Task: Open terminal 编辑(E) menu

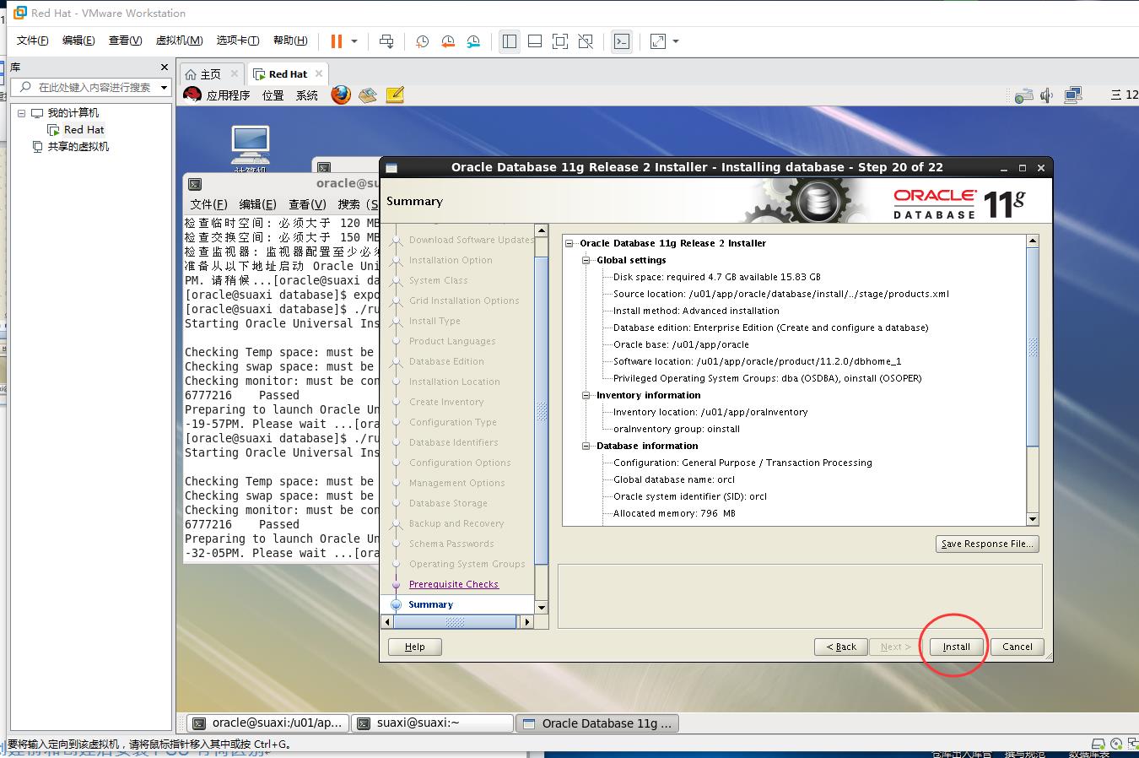Action: coord(257,204)
